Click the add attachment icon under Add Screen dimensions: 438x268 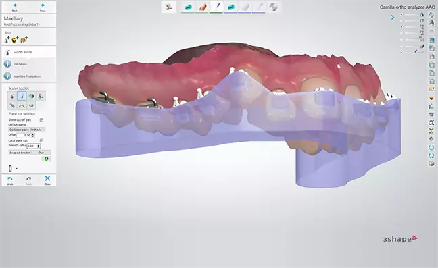pyautogui.click(x=7, y=40)
